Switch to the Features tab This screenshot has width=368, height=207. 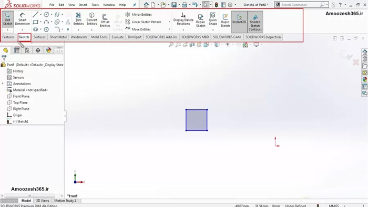[8, 37]
